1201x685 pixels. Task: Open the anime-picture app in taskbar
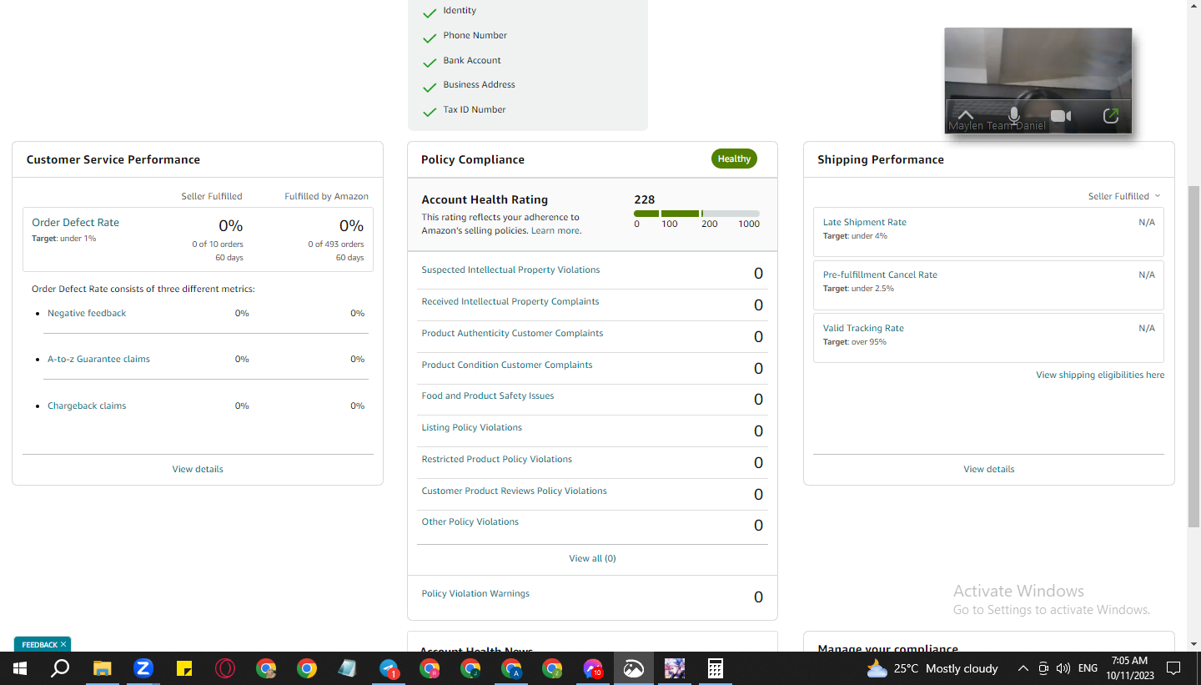tap(674, 668)
